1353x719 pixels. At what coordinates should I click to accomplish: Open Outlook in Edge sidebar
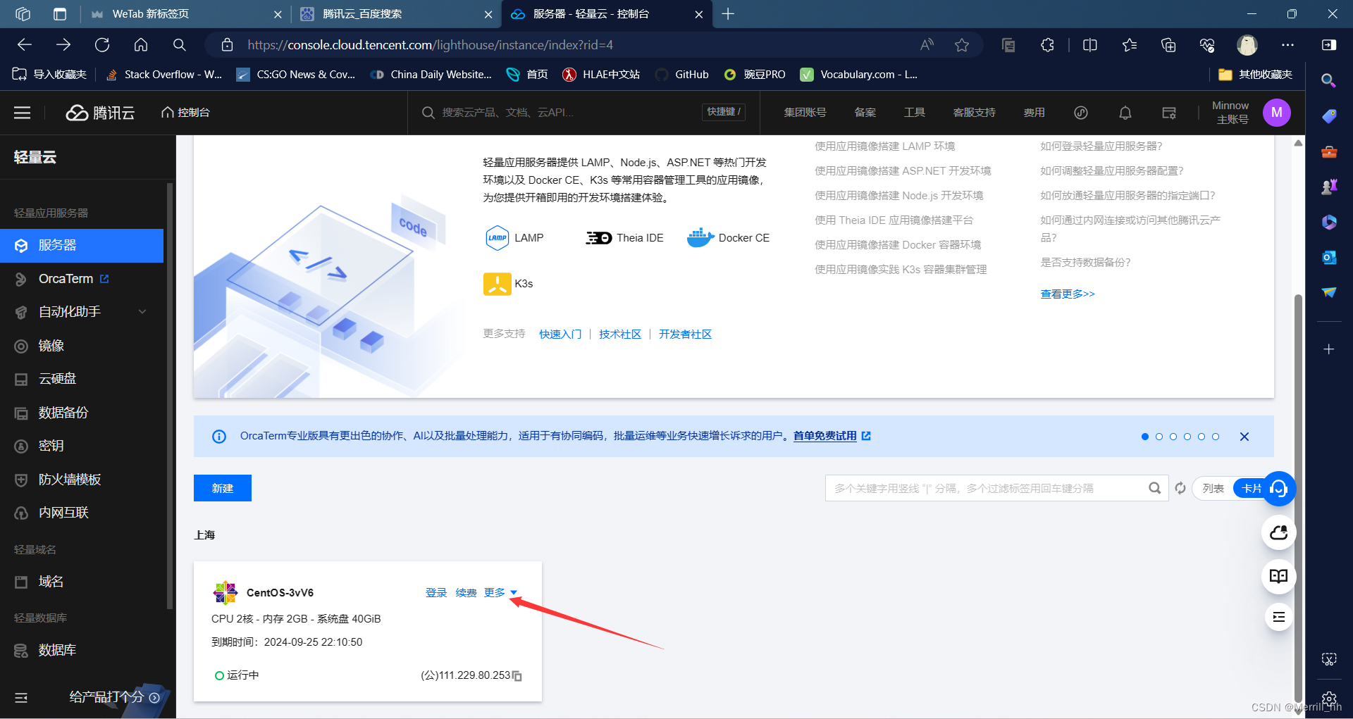coord(1329,257)
